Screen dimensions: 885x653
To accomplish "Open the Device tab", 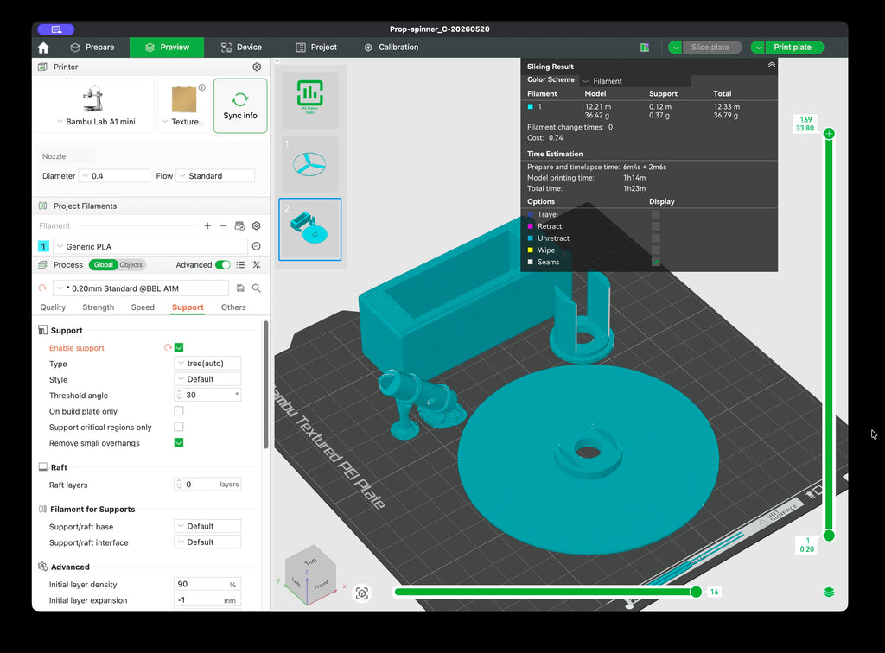I will [241, 48].
